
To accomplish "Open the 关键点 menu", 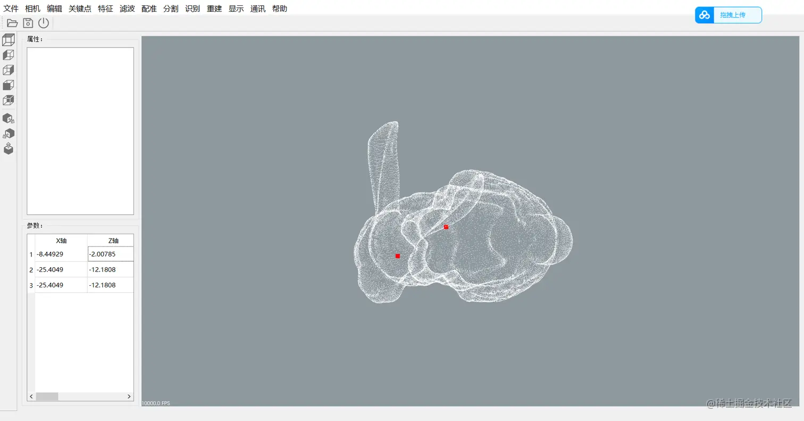I will tap(80, 9).
